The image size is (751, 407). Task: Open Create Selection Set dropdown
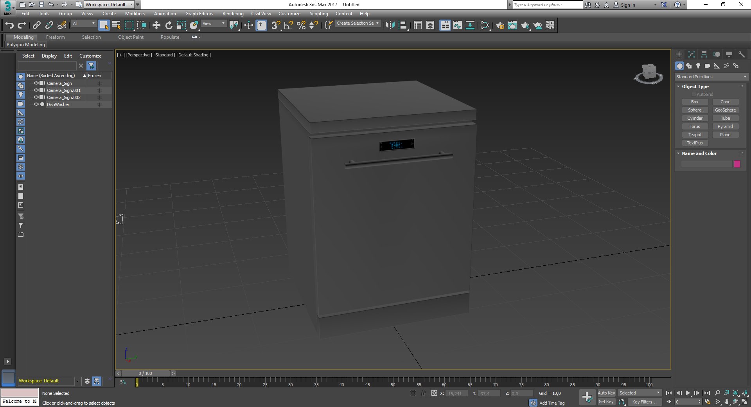click(x=358, y=23)
